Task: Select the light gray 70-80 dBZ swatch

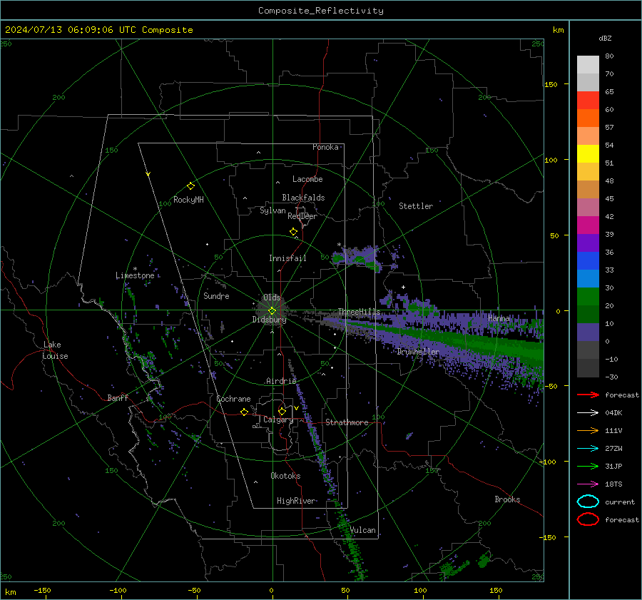Action: pos(588,64)
